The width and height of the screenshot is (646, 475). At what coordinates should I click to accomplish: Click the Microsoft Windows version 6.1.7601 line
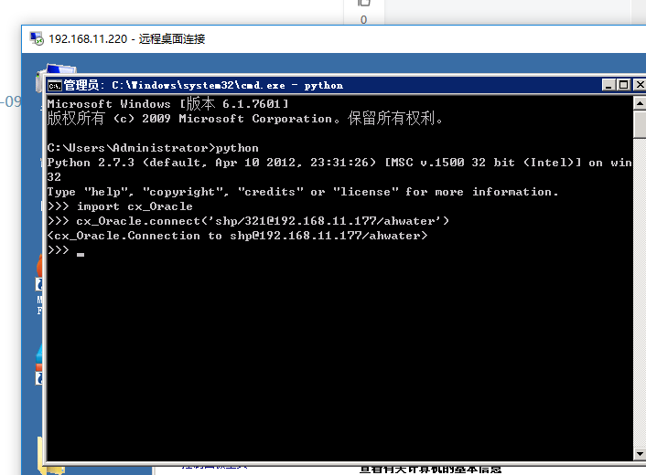coord(167,103)
